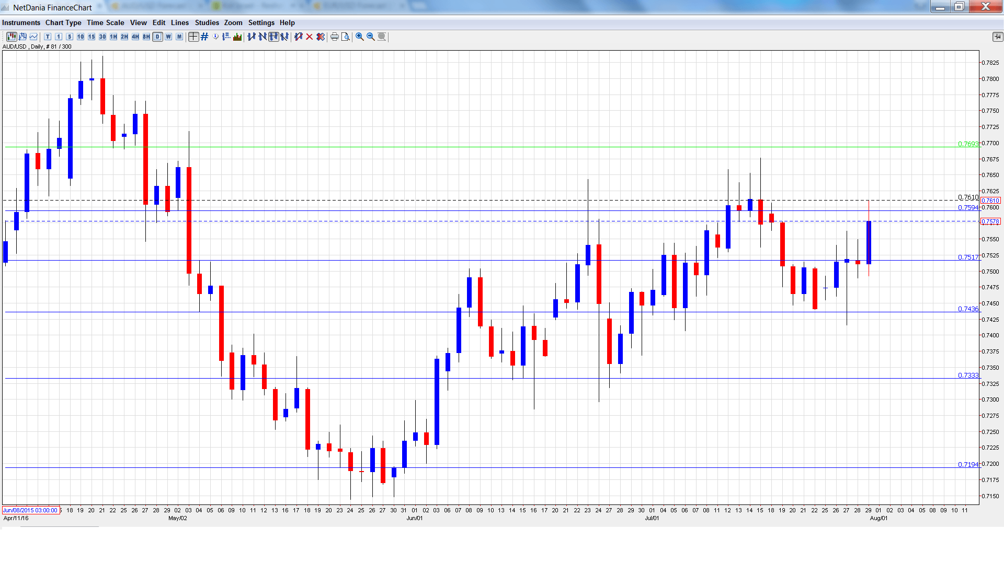Open the Instruments menu
The height and width of the screenshot is (564, 1004).
click(x=21, y=22)
